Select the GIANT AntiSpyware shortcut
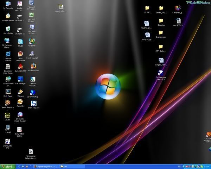This screenshot has height=169, width=211. 208,137
